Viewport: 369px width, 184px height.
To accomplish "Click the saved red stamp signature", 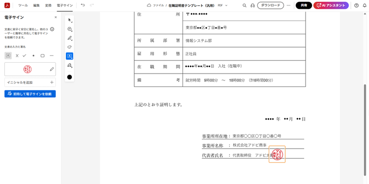I will tap(28, 69).
